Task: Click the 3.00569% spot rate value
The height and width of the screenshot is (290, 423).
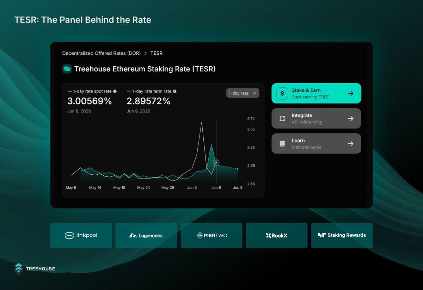Action: pos(90,101)
